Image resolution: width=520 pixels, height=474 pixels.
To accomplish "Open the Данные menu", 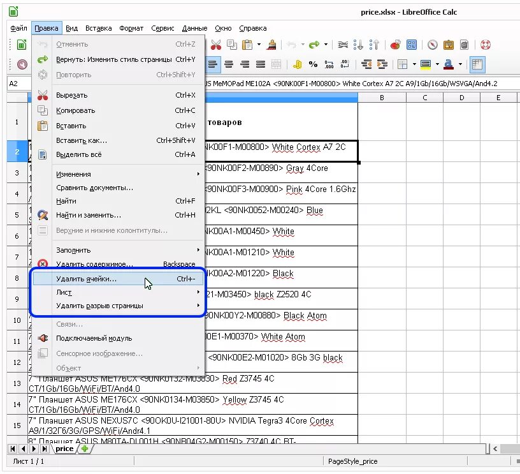I will [x=194, y=28].
